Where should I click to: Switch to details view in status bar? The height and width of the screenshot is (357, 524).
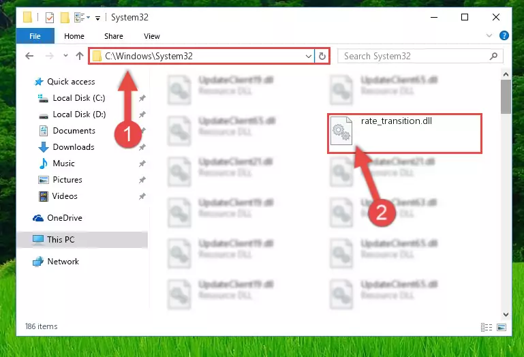(487, 327)
